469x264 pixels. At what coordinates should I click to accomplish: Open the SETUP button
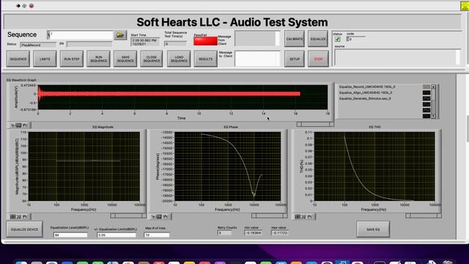coord(295,59)
